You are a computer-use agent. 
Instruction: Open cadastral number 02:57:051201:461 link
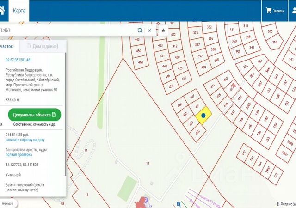point(18,60)
